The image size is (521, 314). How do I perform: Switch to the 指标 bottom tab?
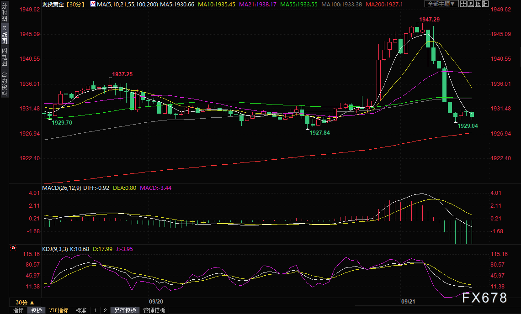[18, 310]
